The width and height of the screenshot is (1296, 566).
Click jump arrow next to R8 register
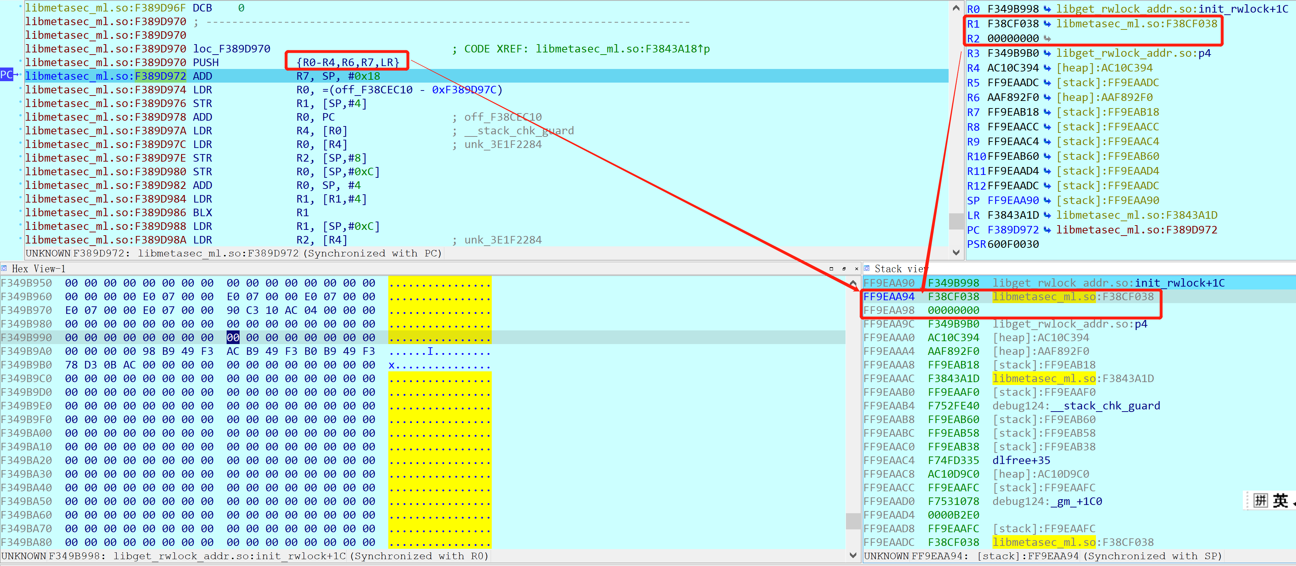click(x=1047, y=127)
